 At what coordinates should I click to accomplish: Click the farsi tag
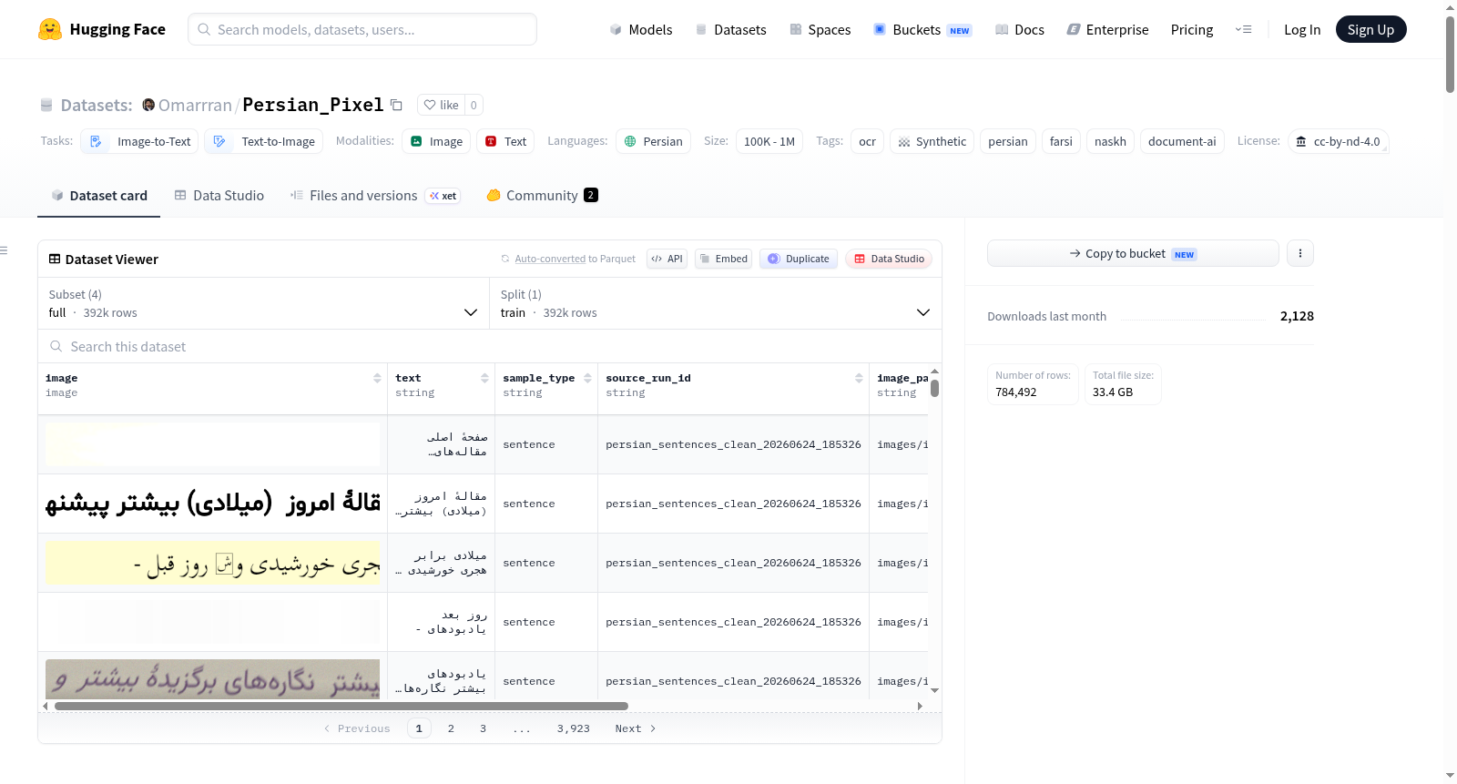pos(1061,141)
